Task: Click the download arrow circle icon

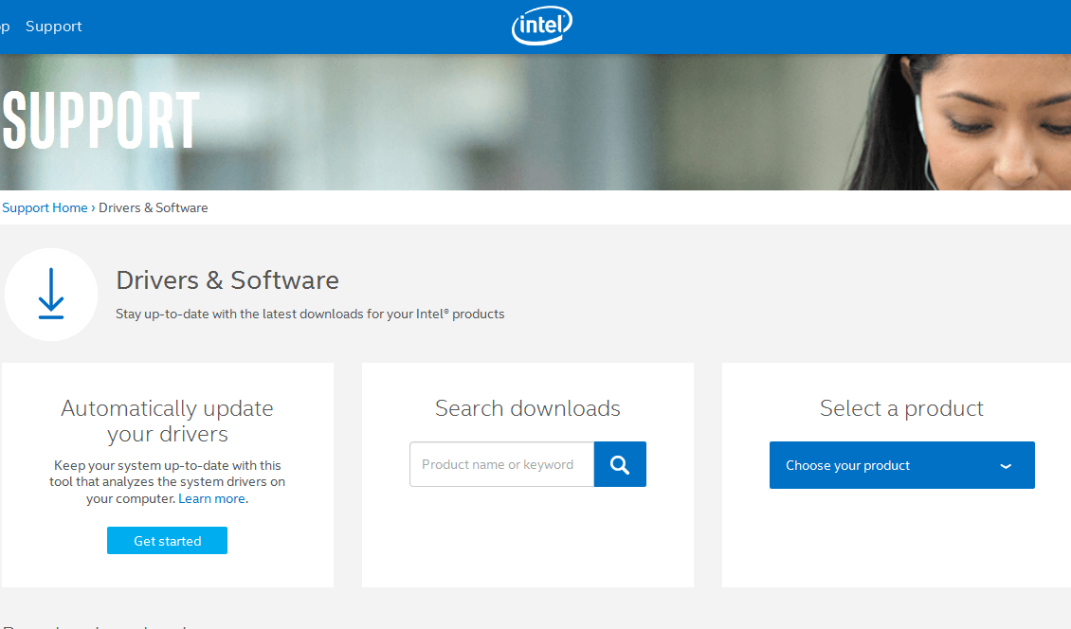Action: click(x=51, y=295)
